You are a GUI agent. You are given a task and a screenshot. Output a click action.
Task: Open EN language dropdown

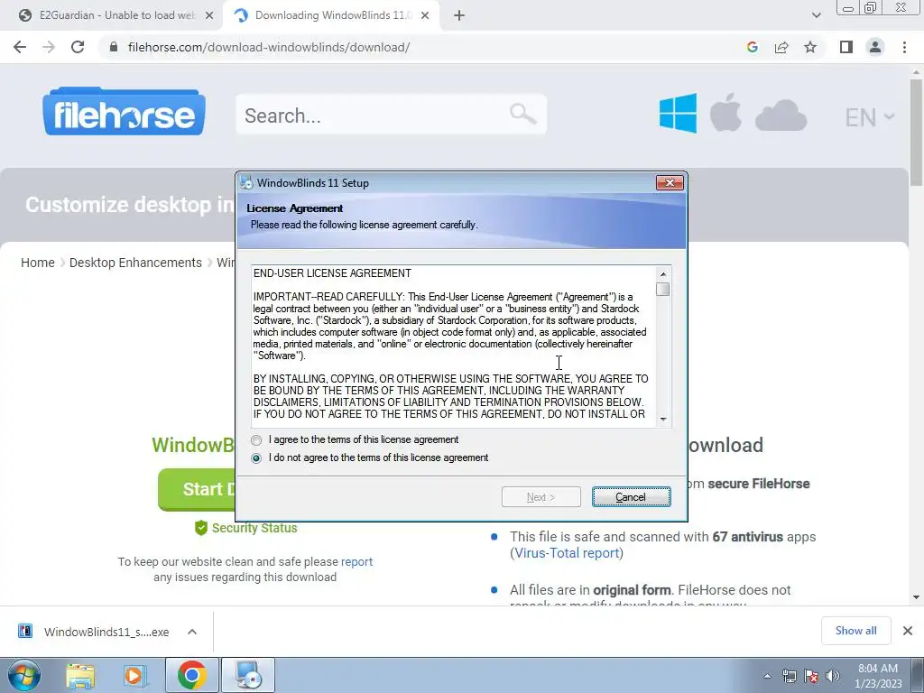870,117
